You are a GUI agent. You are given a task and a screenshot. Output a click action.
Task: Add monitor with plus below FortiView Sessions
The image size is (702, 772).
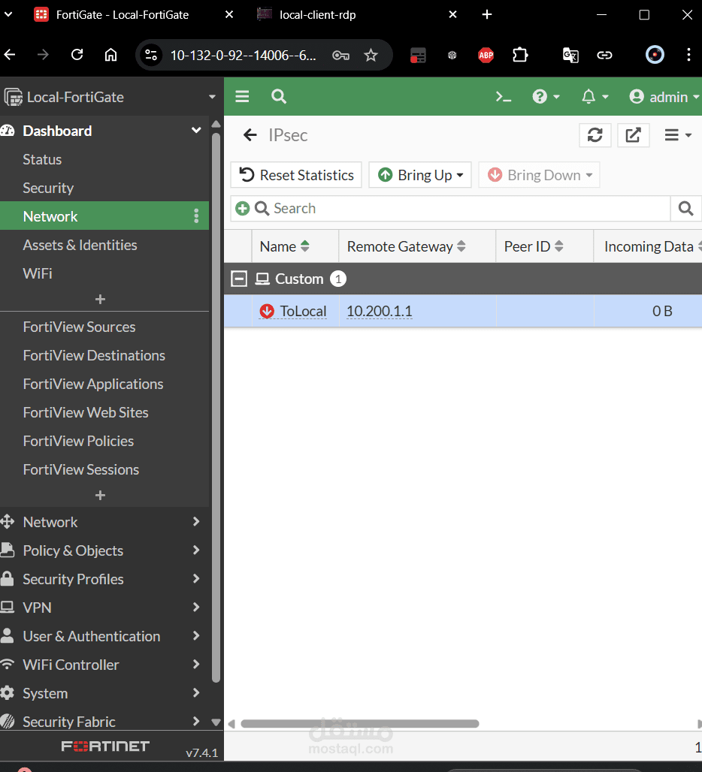(100, 496)
